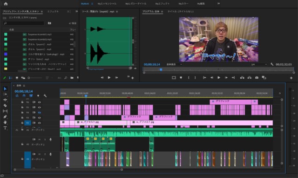The image size is (298, 178).
Task: Go to Out point in Program monitor
Action: pyautogui.click(x=233, y=78)
